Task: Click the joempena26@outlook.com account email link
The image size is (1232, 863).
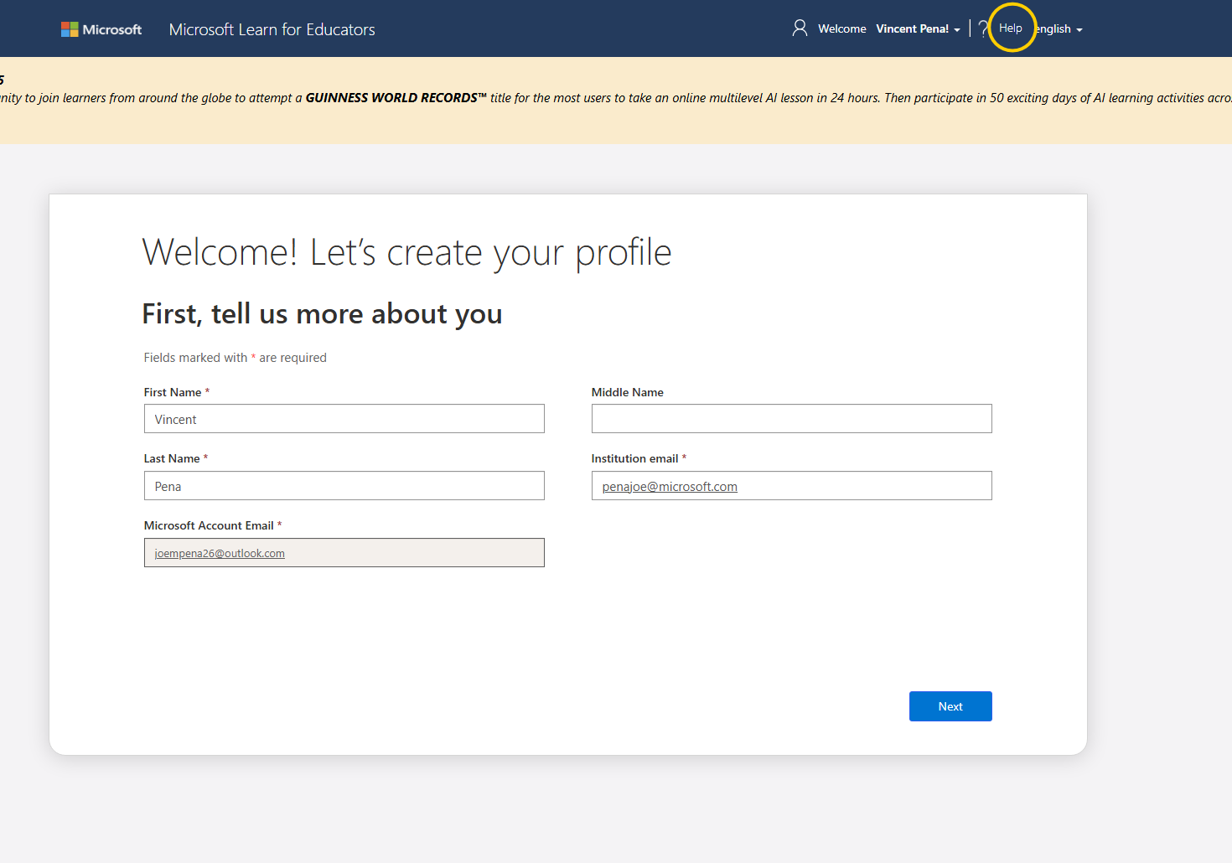Action: coord(219,552)
